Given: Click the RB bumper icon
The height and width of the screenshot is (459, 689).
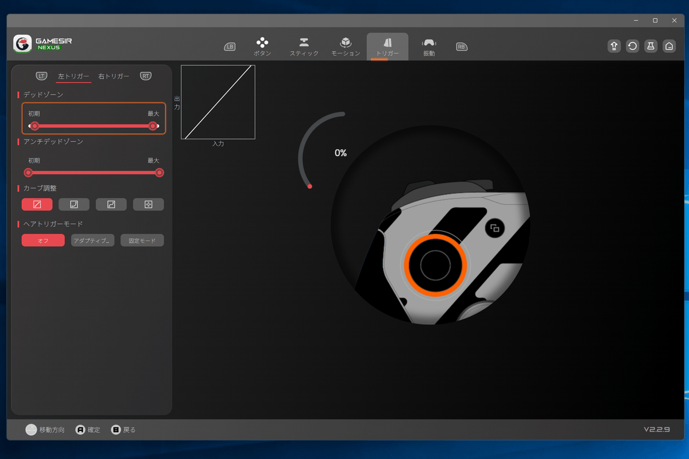Looking at the screenshot, I should 462,47.
